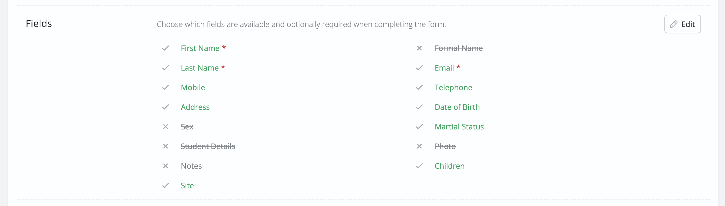The height and width of the screenshot is (206, 725).
Task: Click the checkmark icon beside Site
Action: click(166, 186)
